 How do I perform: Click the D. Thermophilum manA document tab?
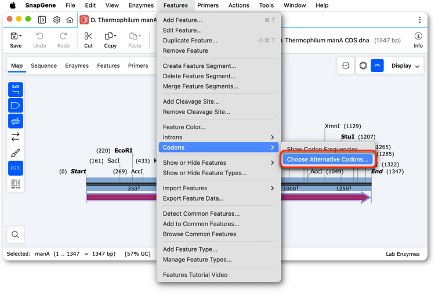tap(118, 20)
